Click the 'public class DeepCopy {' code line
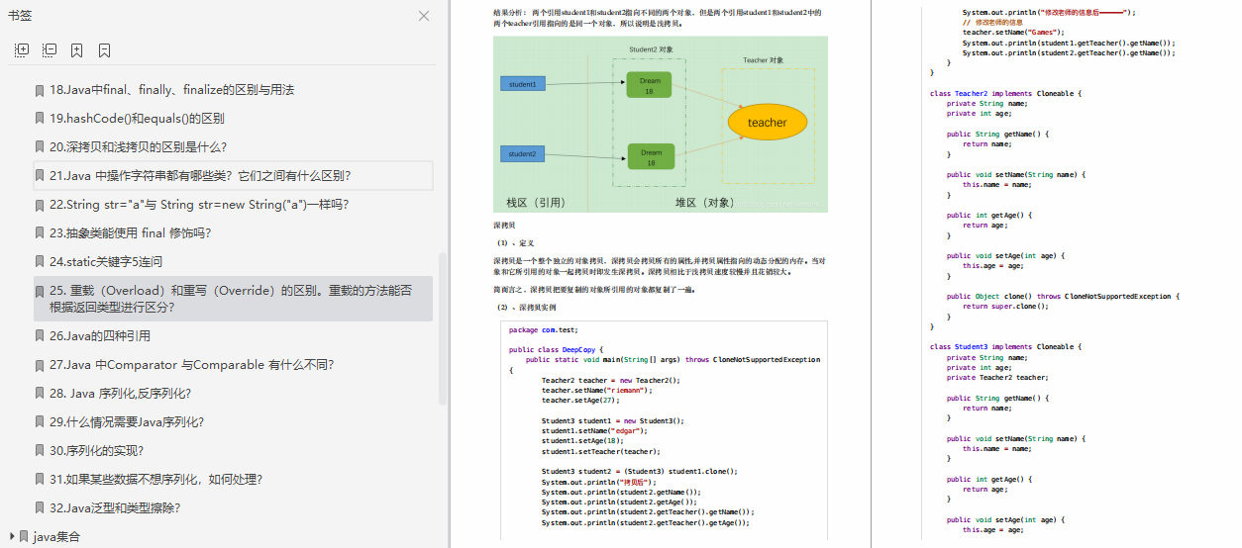The image size is (1242, 548). [x=555, y=350]
